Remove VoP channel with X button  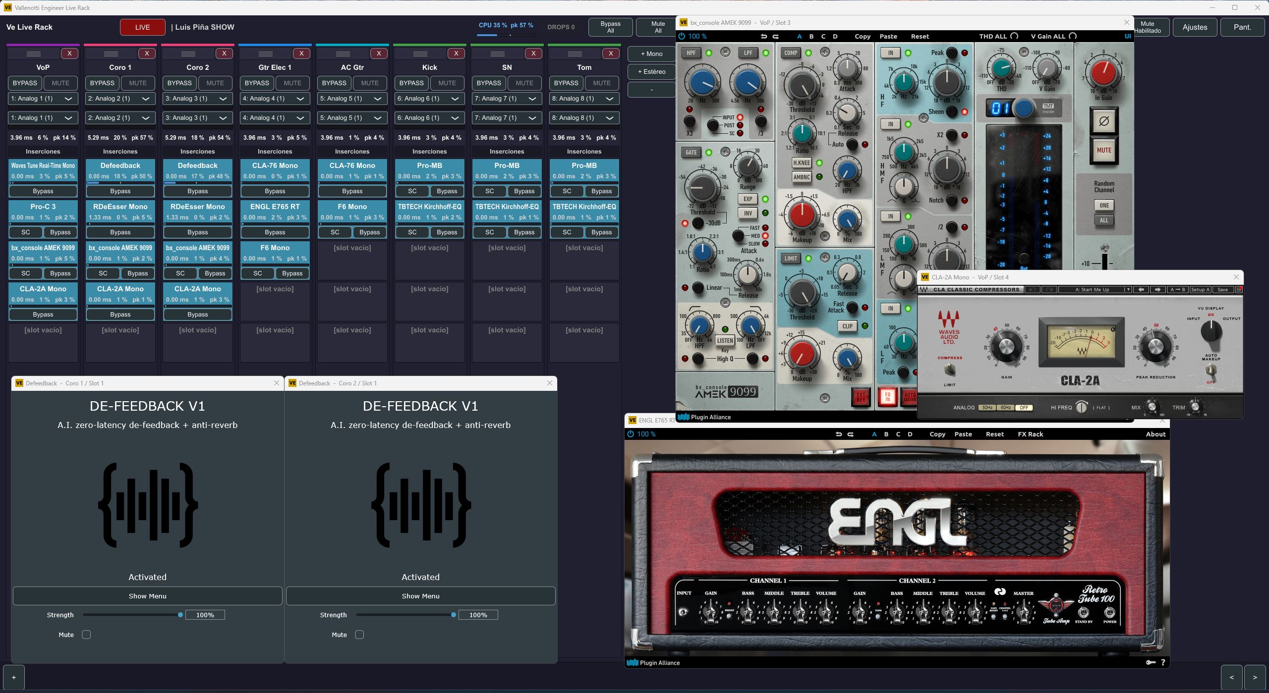(x=69, y=53)
